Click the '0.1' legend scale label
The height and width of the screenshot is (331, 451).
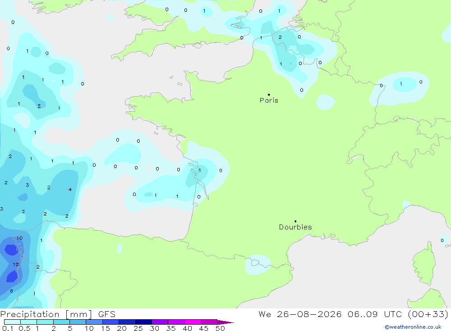[8, 328]
